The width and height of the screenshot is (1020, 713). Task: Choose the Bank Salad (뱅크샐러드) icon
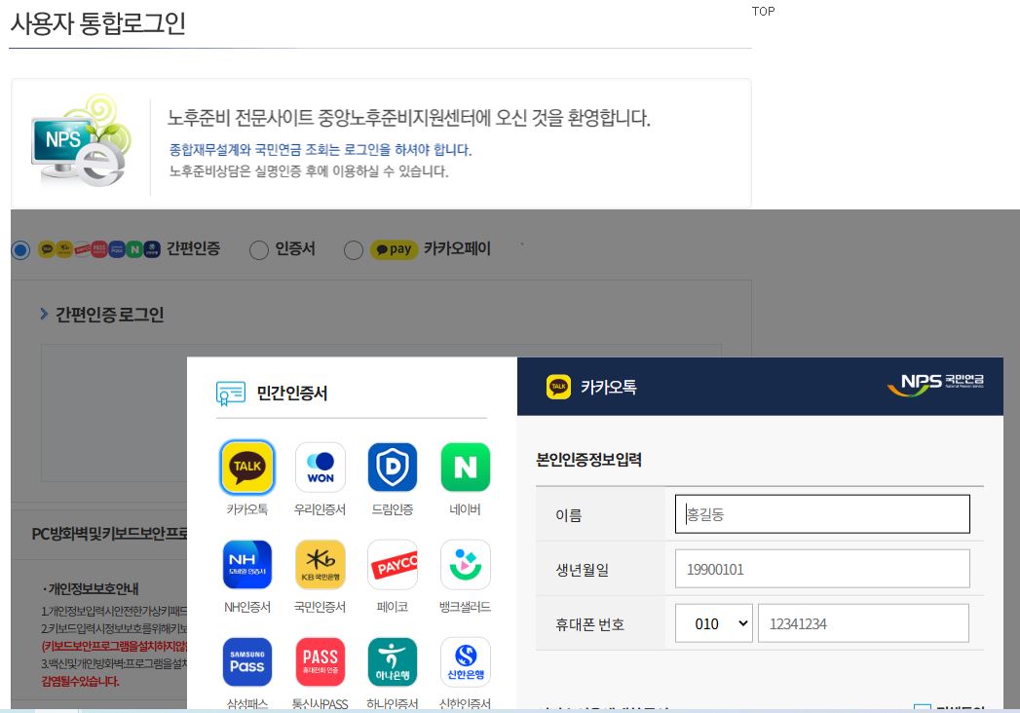pos(465,565)
